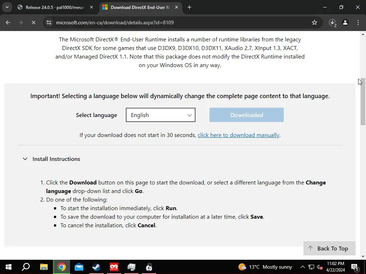
Task: Click the Chrome taskbar icon
Action: point(61,267)
